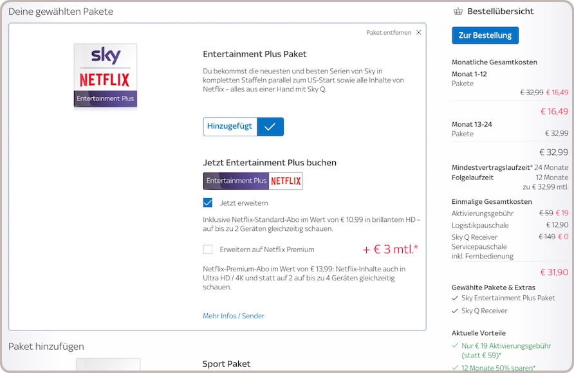Click the Sky Netflix Entertainment Plus logo

click(x=106, y=75)
